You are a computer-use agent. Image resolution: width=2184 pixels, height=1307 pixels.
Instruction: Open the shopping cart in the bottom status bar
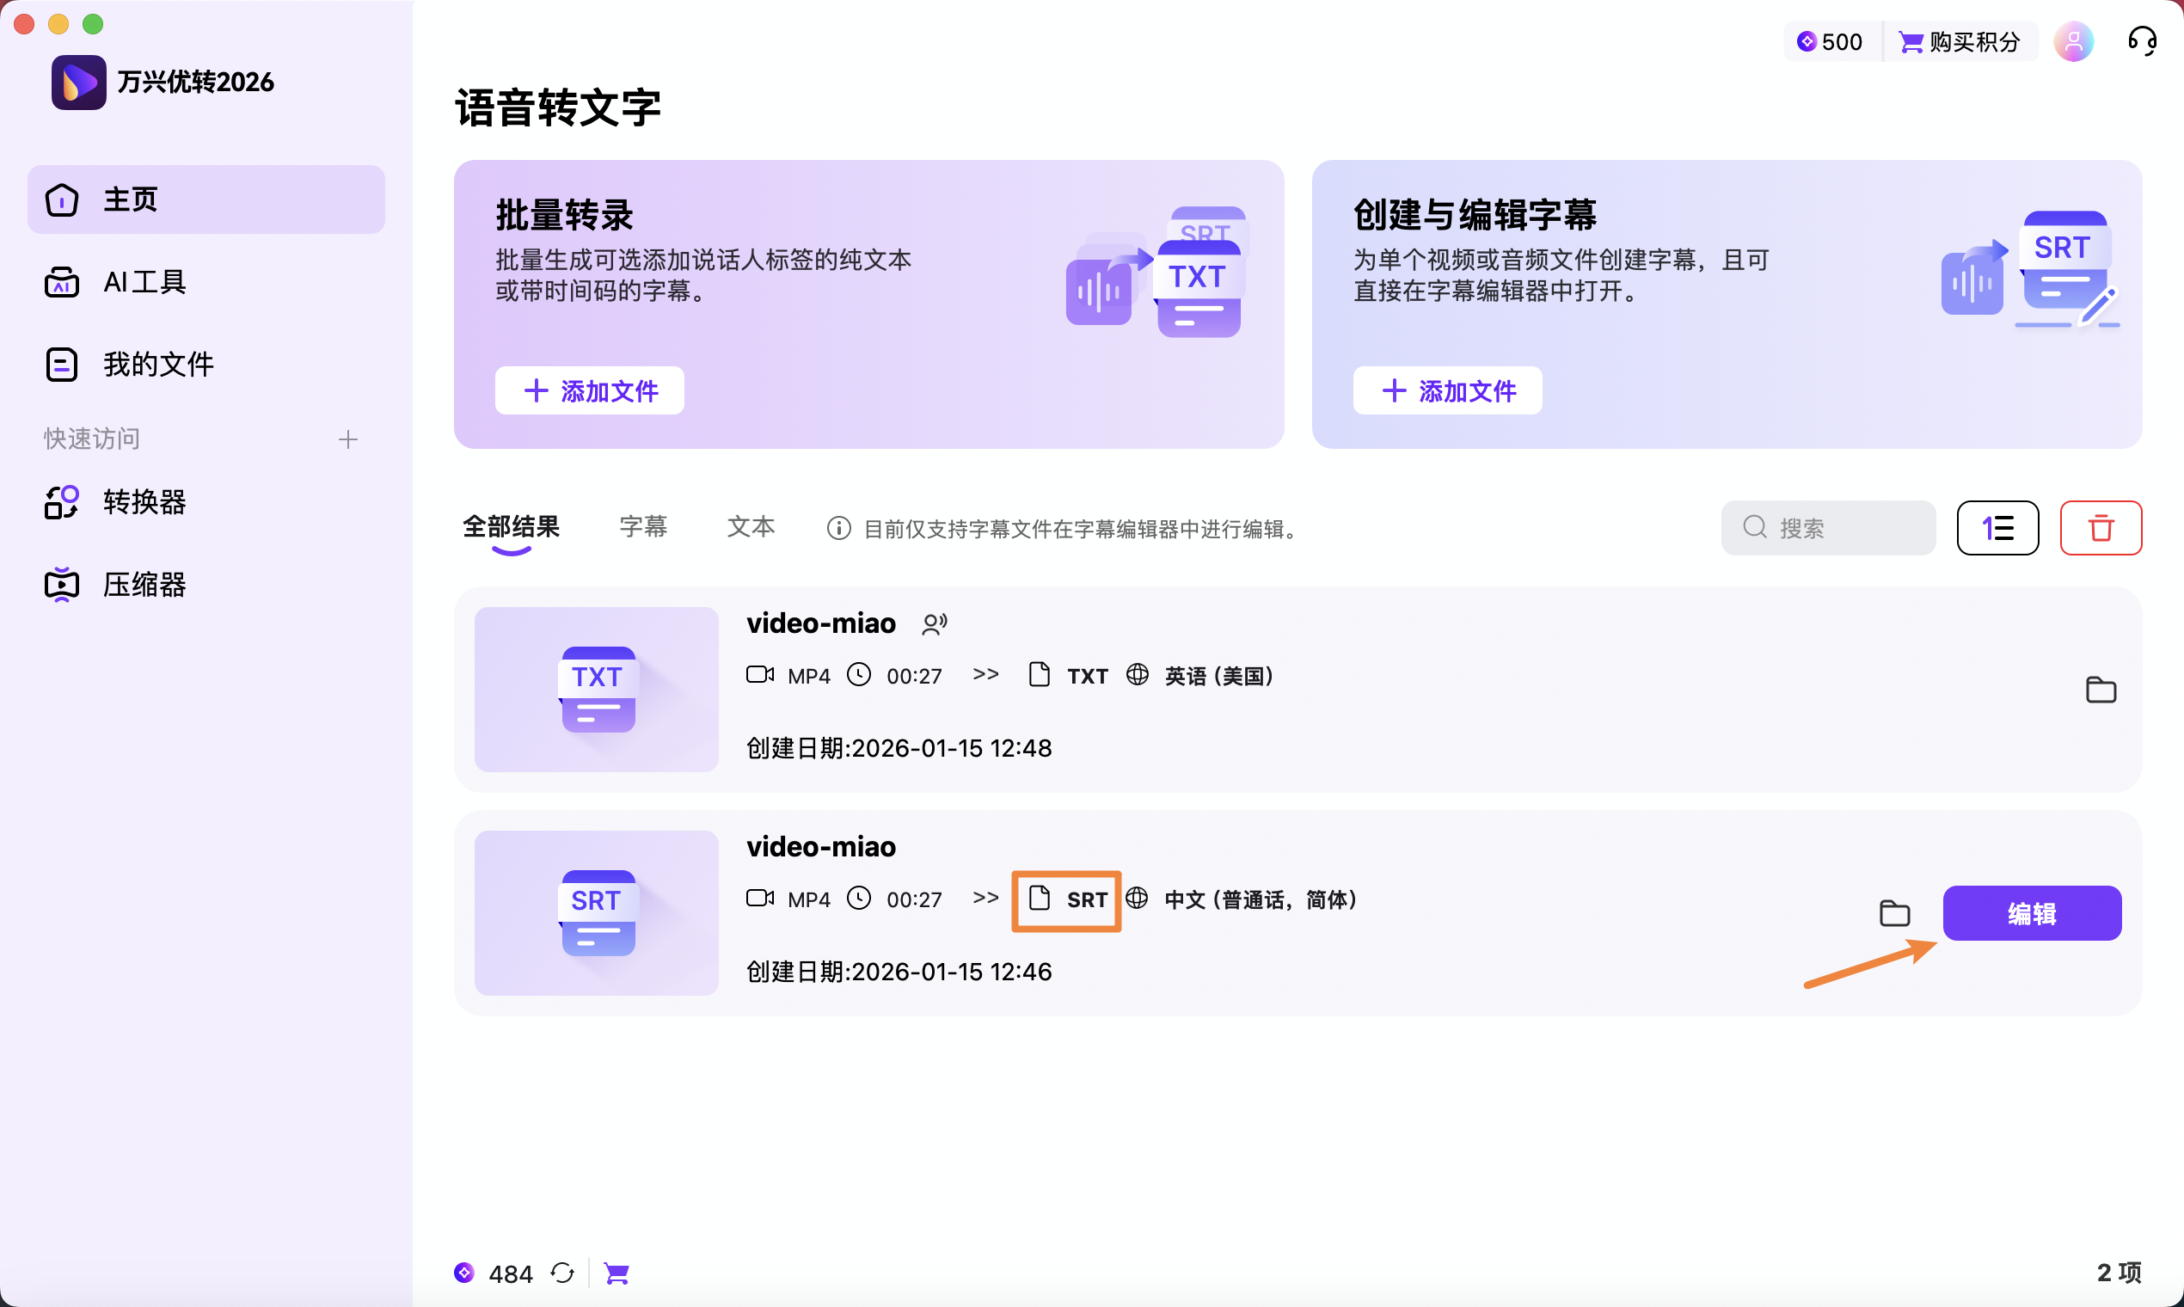tap(617, 1273)
